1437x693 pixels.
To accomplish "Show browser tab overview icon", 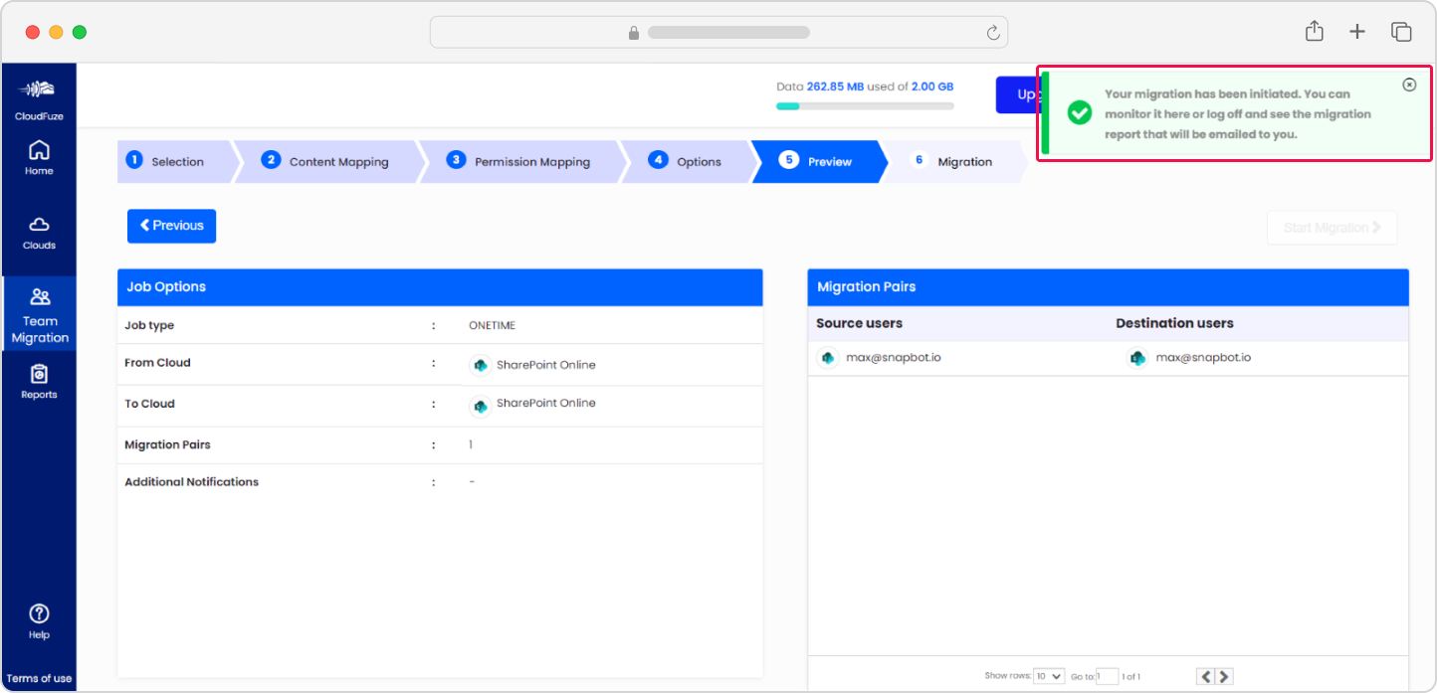I will click(x=1401, y=32).
